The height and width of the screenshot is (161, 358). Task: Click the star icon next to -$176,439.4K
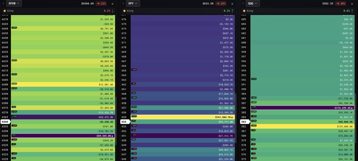coord(352,108)
